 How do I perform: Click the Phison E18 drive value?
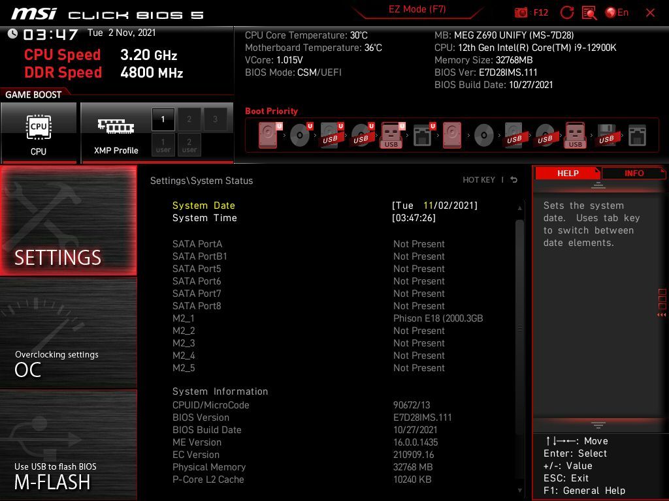tap(438, 318)
